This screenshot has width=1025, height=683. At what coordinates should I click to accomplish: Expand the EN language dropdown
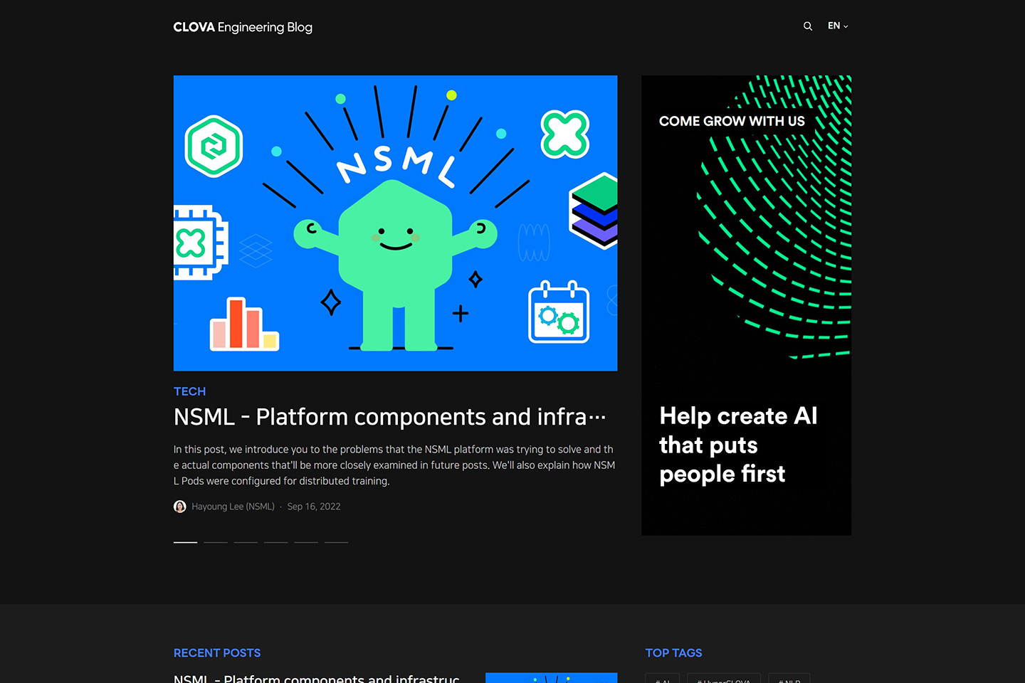pos(838,26)
